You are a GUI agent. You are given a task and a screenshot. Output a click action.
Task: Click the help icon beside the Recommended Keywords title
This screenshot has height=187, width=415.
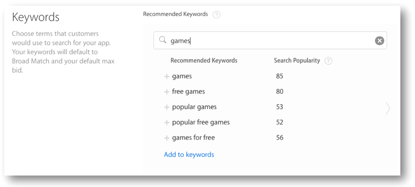[x=217, y=15]
